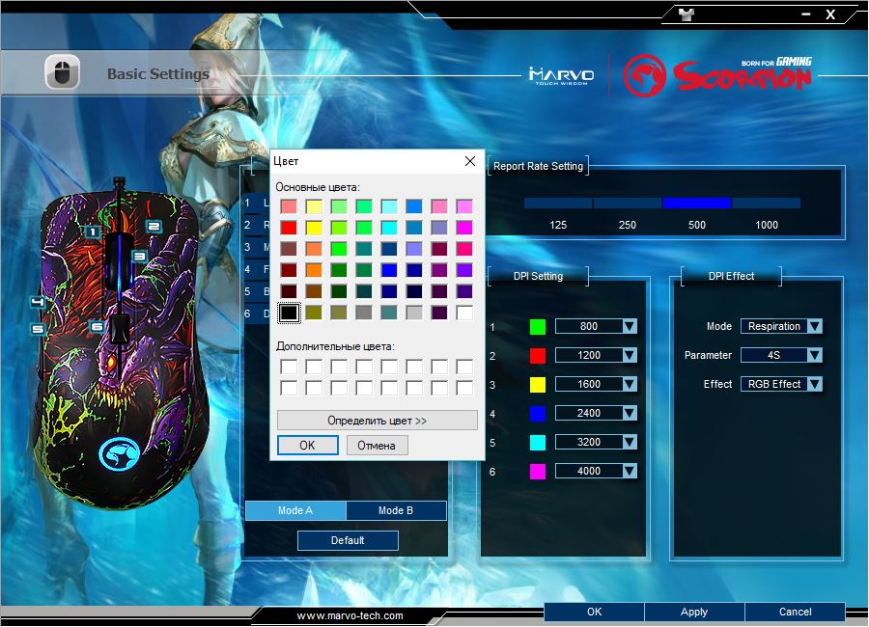Viewport: 869px width, 627px height.
Task: Click the Apply button at the bottom
Action: [694, 612]
